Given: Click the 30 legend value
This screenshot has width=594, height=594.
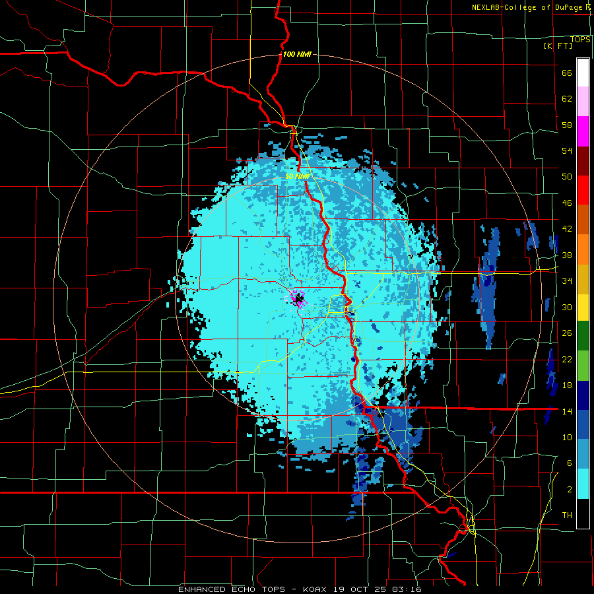Looking at the screenshot, I should coord(567,307).
